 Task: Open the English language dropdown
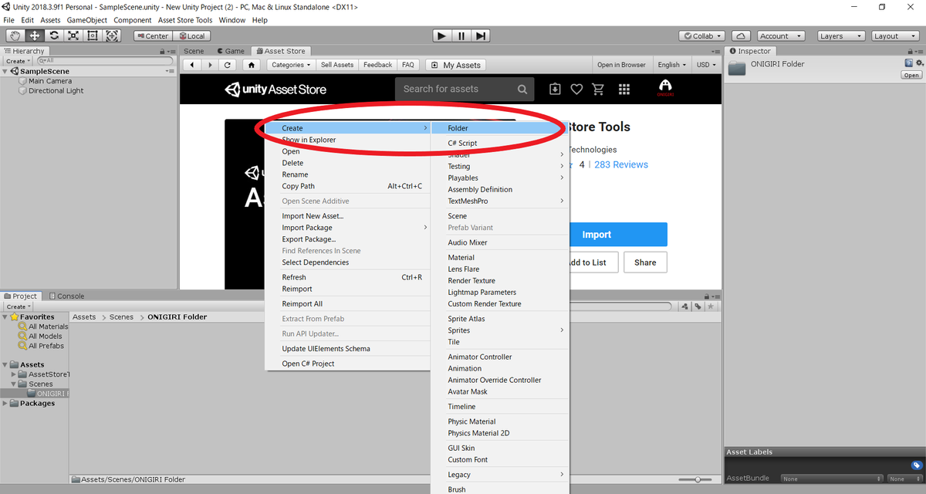[673, 65]
